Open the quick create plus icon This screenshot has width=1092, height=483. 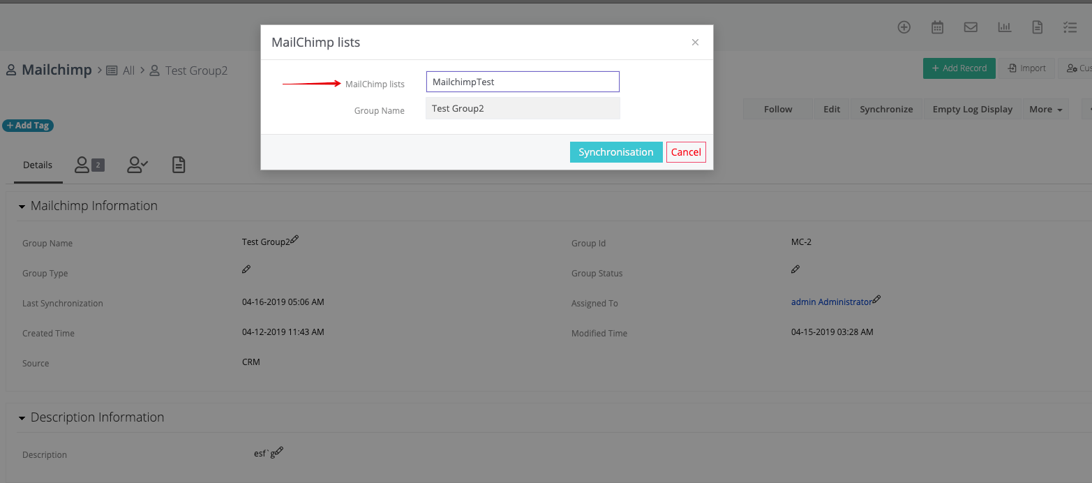click(x=904, y=27)
